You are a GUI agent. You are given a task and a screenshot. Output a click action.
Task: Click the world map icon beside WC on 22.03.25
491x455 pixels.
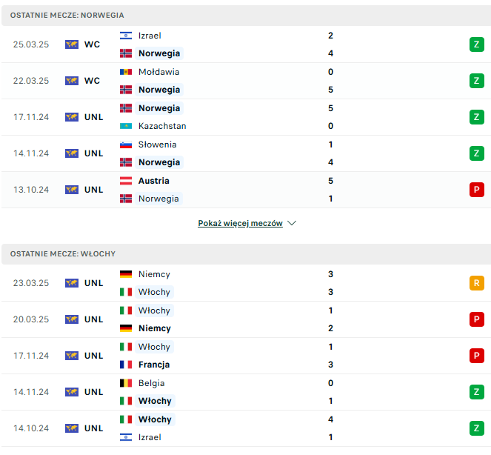click(72, 81)
